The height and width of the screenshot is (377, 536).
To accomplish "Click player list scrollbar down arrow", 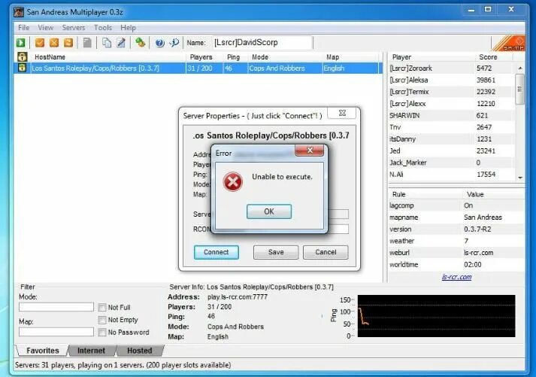I will pyautogui.click(x=520, y=178).
